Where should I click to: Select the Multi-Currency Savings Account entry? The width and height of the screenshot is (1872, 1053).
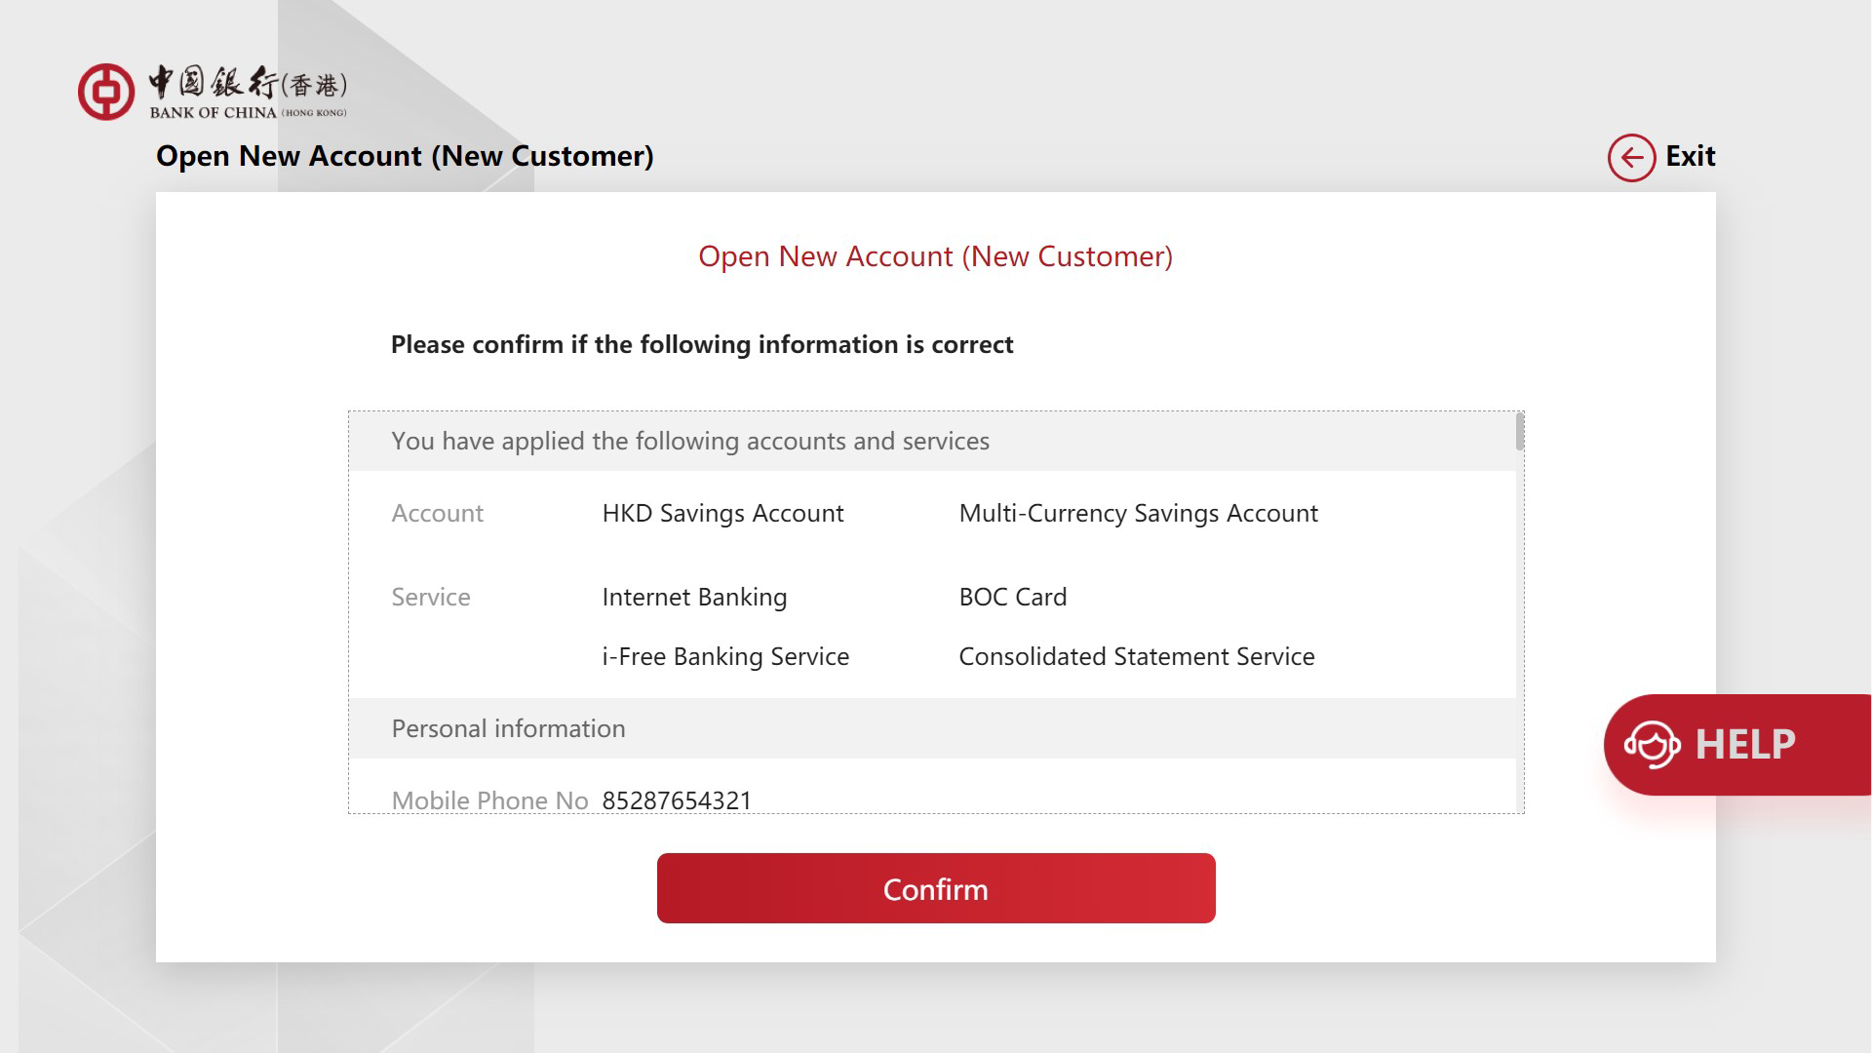pyautogui.click(x=1138, y=514)
